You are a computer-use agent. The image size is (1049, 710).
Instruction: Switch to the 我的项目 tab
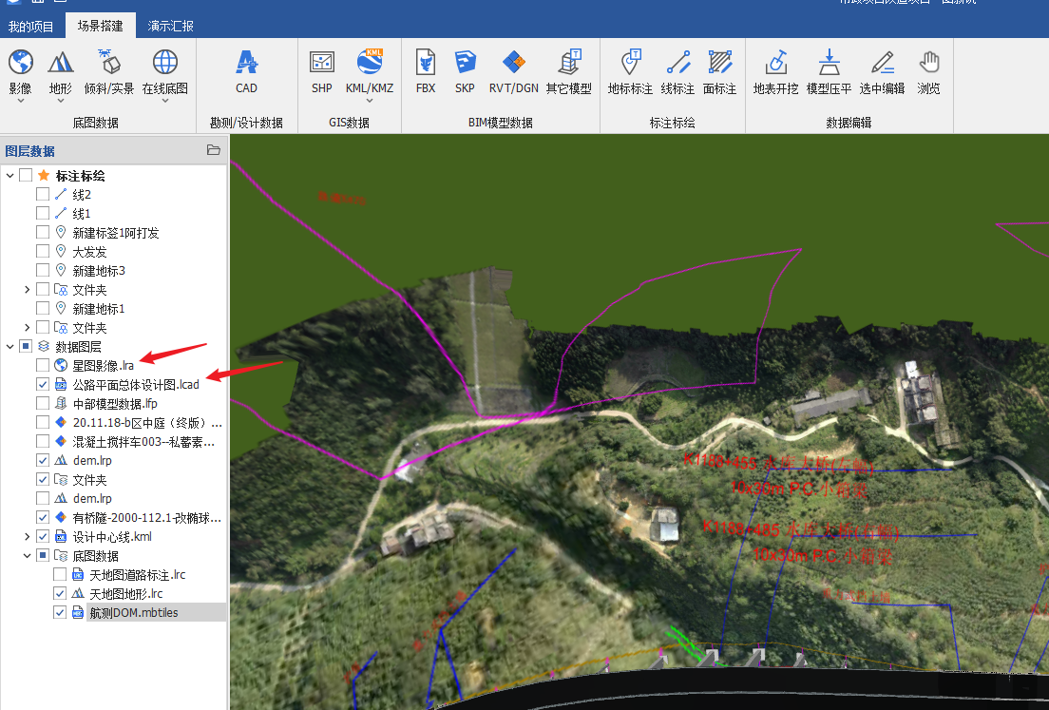click(31, 26)
